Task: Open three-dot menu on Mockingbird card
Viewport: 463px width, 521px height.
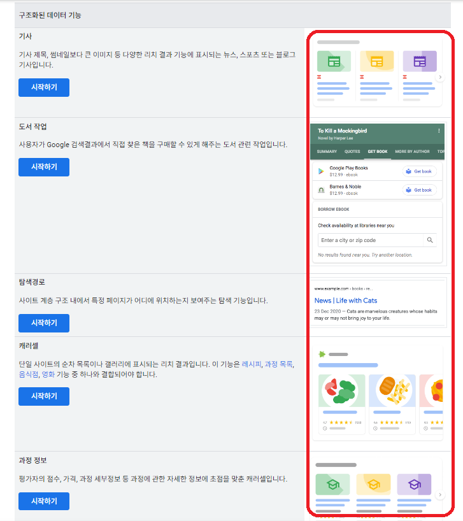Action: 439,131
